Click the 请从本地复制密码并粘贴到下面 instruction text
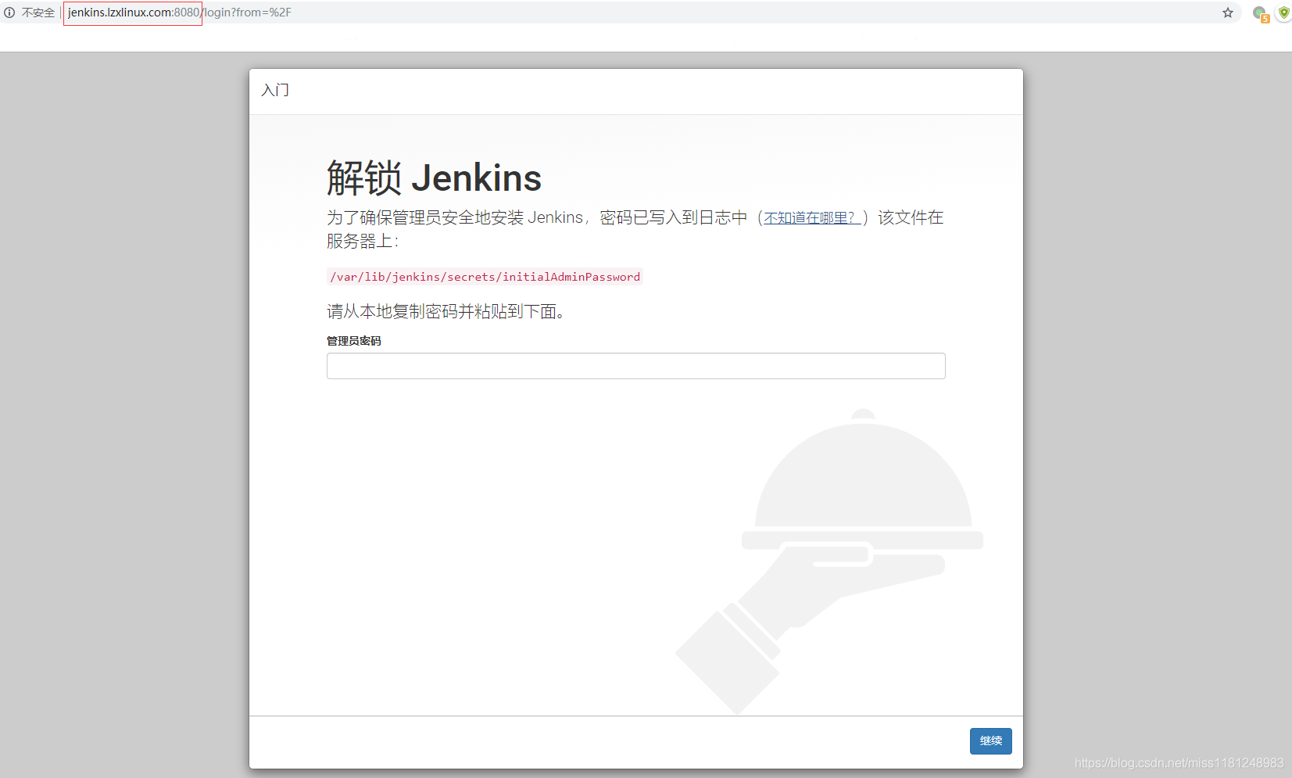Image resolution: width=1292 pixels, height=778 pixels. (x=446, y=311)
